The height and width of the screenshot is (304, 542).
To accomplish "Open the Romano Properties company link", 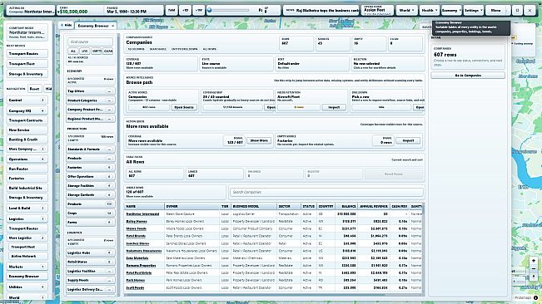I will [141, 266].
